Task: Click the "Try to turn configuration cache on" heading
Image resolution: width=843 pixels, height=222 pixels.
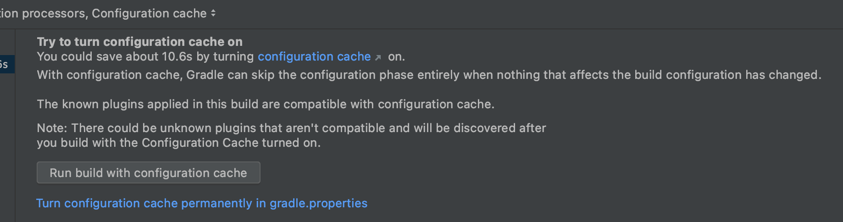Action: pyautogui.click(x=139, y=42)
